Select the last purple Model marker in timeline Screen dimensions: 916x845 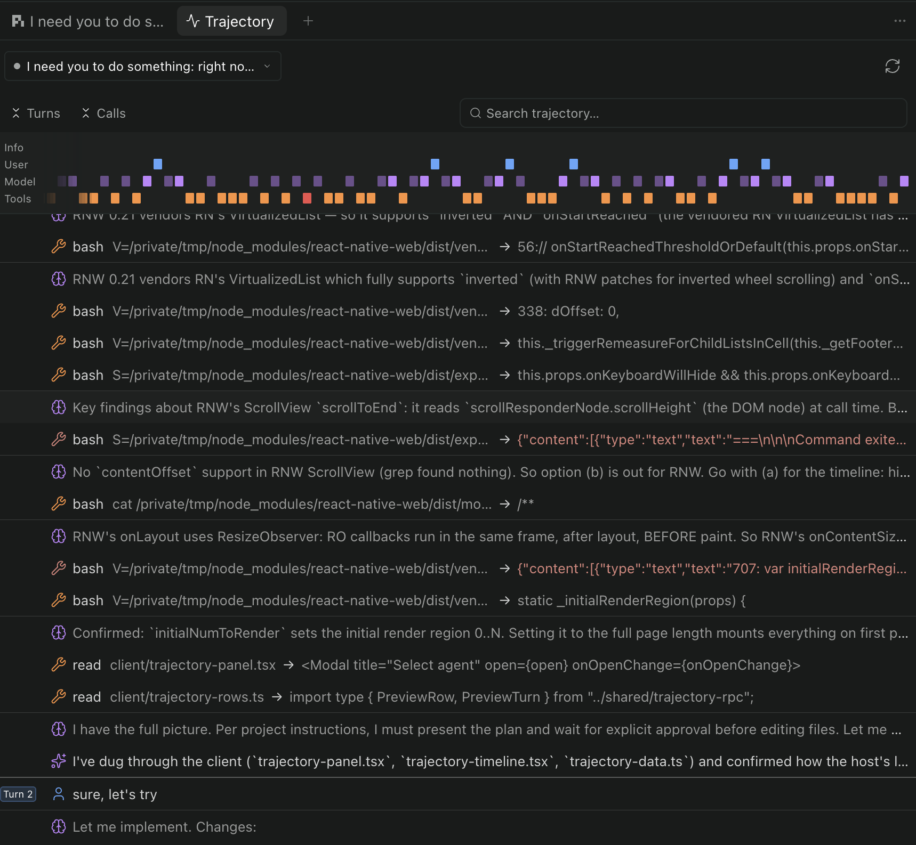[x=904, y=181]
